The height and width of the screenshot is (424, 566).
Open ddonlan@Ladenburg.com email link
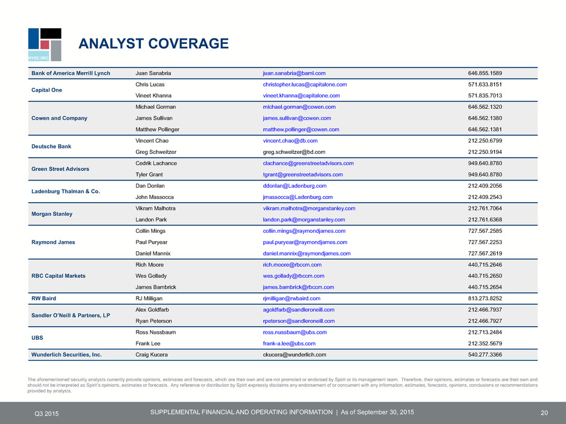294,186
